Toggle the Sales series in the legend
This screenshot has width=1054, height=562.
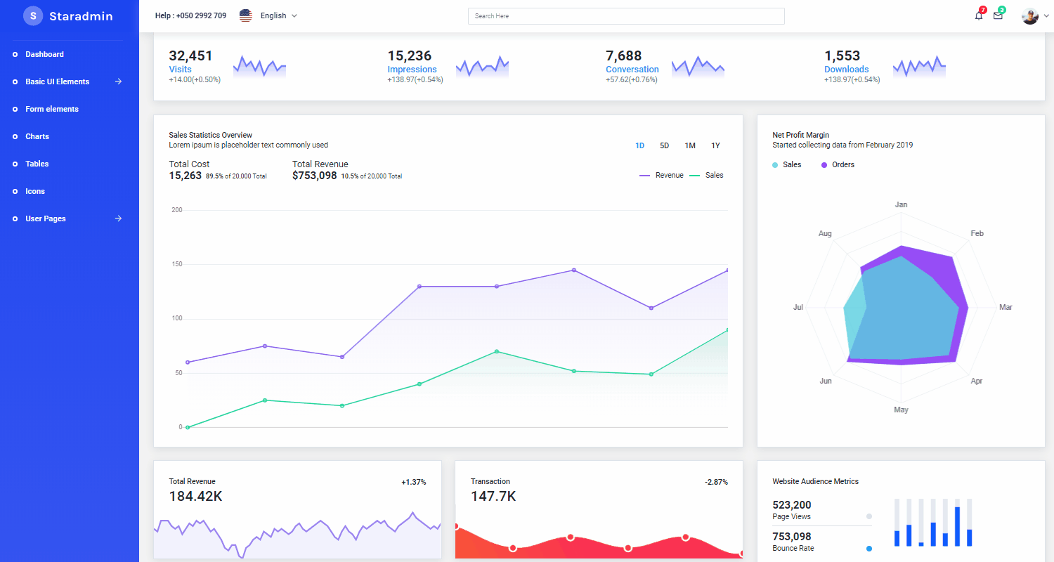point(715,175)
